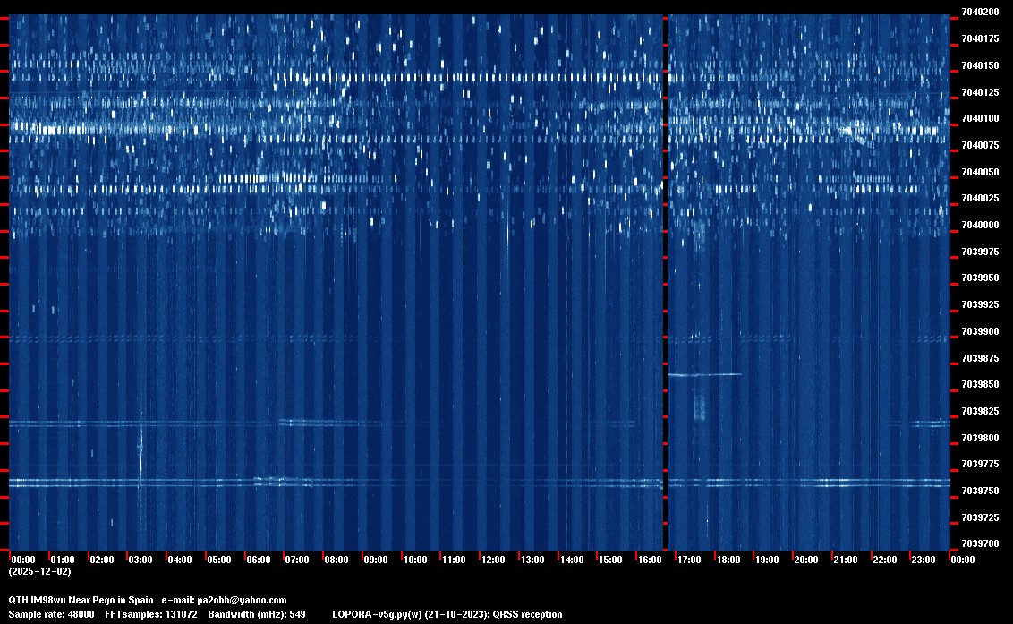The width and height of the screenshot is (1013, 624).
Task: Click the 7039875 frequency label
Action: (980, 358)
